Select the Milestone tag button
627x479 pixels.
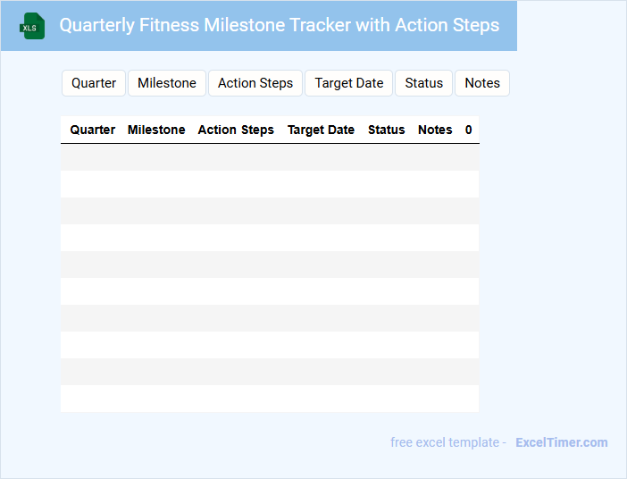167,83
